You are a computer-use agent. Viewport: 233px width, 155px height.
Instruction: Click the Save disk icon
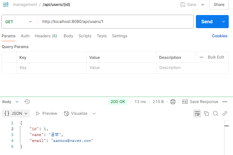(x=182, y=5)
